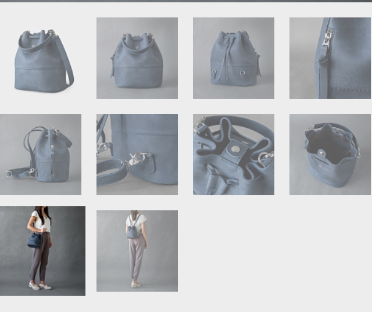
Task: Pick the third top-row image of bag rear
Action: pos(234,58)
